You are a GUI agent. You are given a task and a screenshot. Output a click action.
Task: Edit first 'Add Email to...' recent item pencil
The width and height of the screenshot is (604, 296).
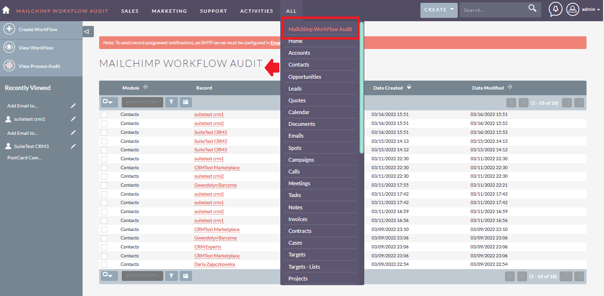coord(73,106)
